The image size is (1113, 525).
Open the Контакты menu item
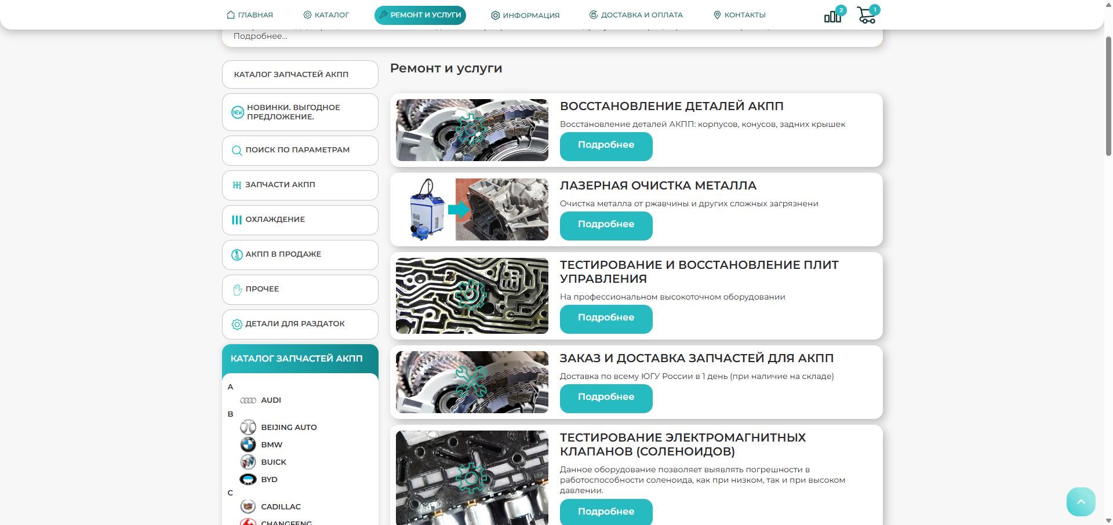point(740,15)
